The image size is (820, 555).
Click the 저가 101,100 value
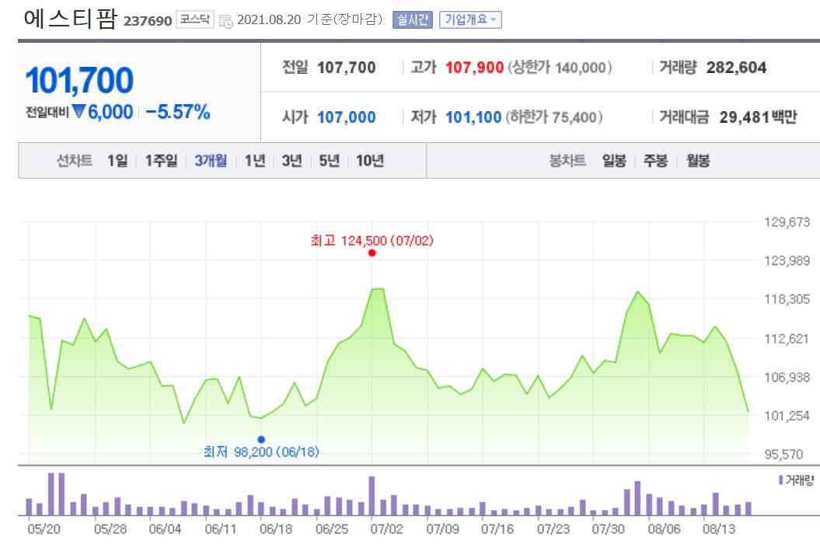click(473, 117)
